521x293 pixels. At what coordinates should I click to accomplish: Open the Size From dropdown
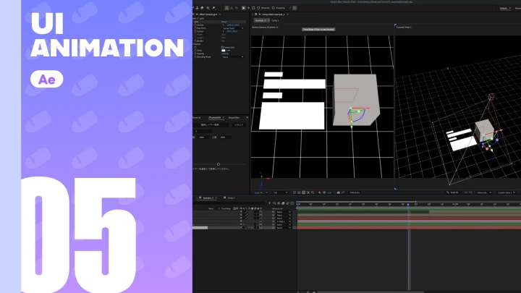tap(233, 28)
